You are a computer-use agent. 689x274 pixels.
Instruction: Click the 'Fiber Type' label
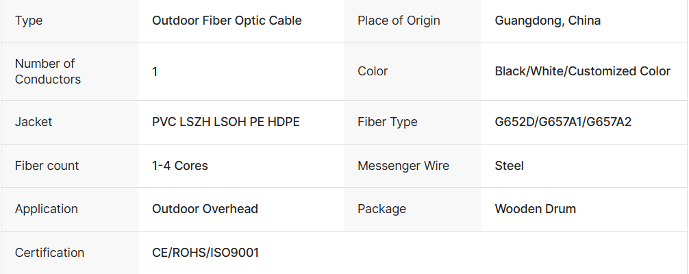[388, 122]
